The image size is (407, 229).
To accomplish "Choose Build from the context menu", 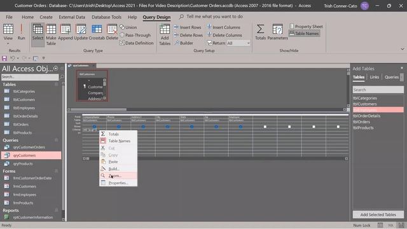I will tap(118, 169).
